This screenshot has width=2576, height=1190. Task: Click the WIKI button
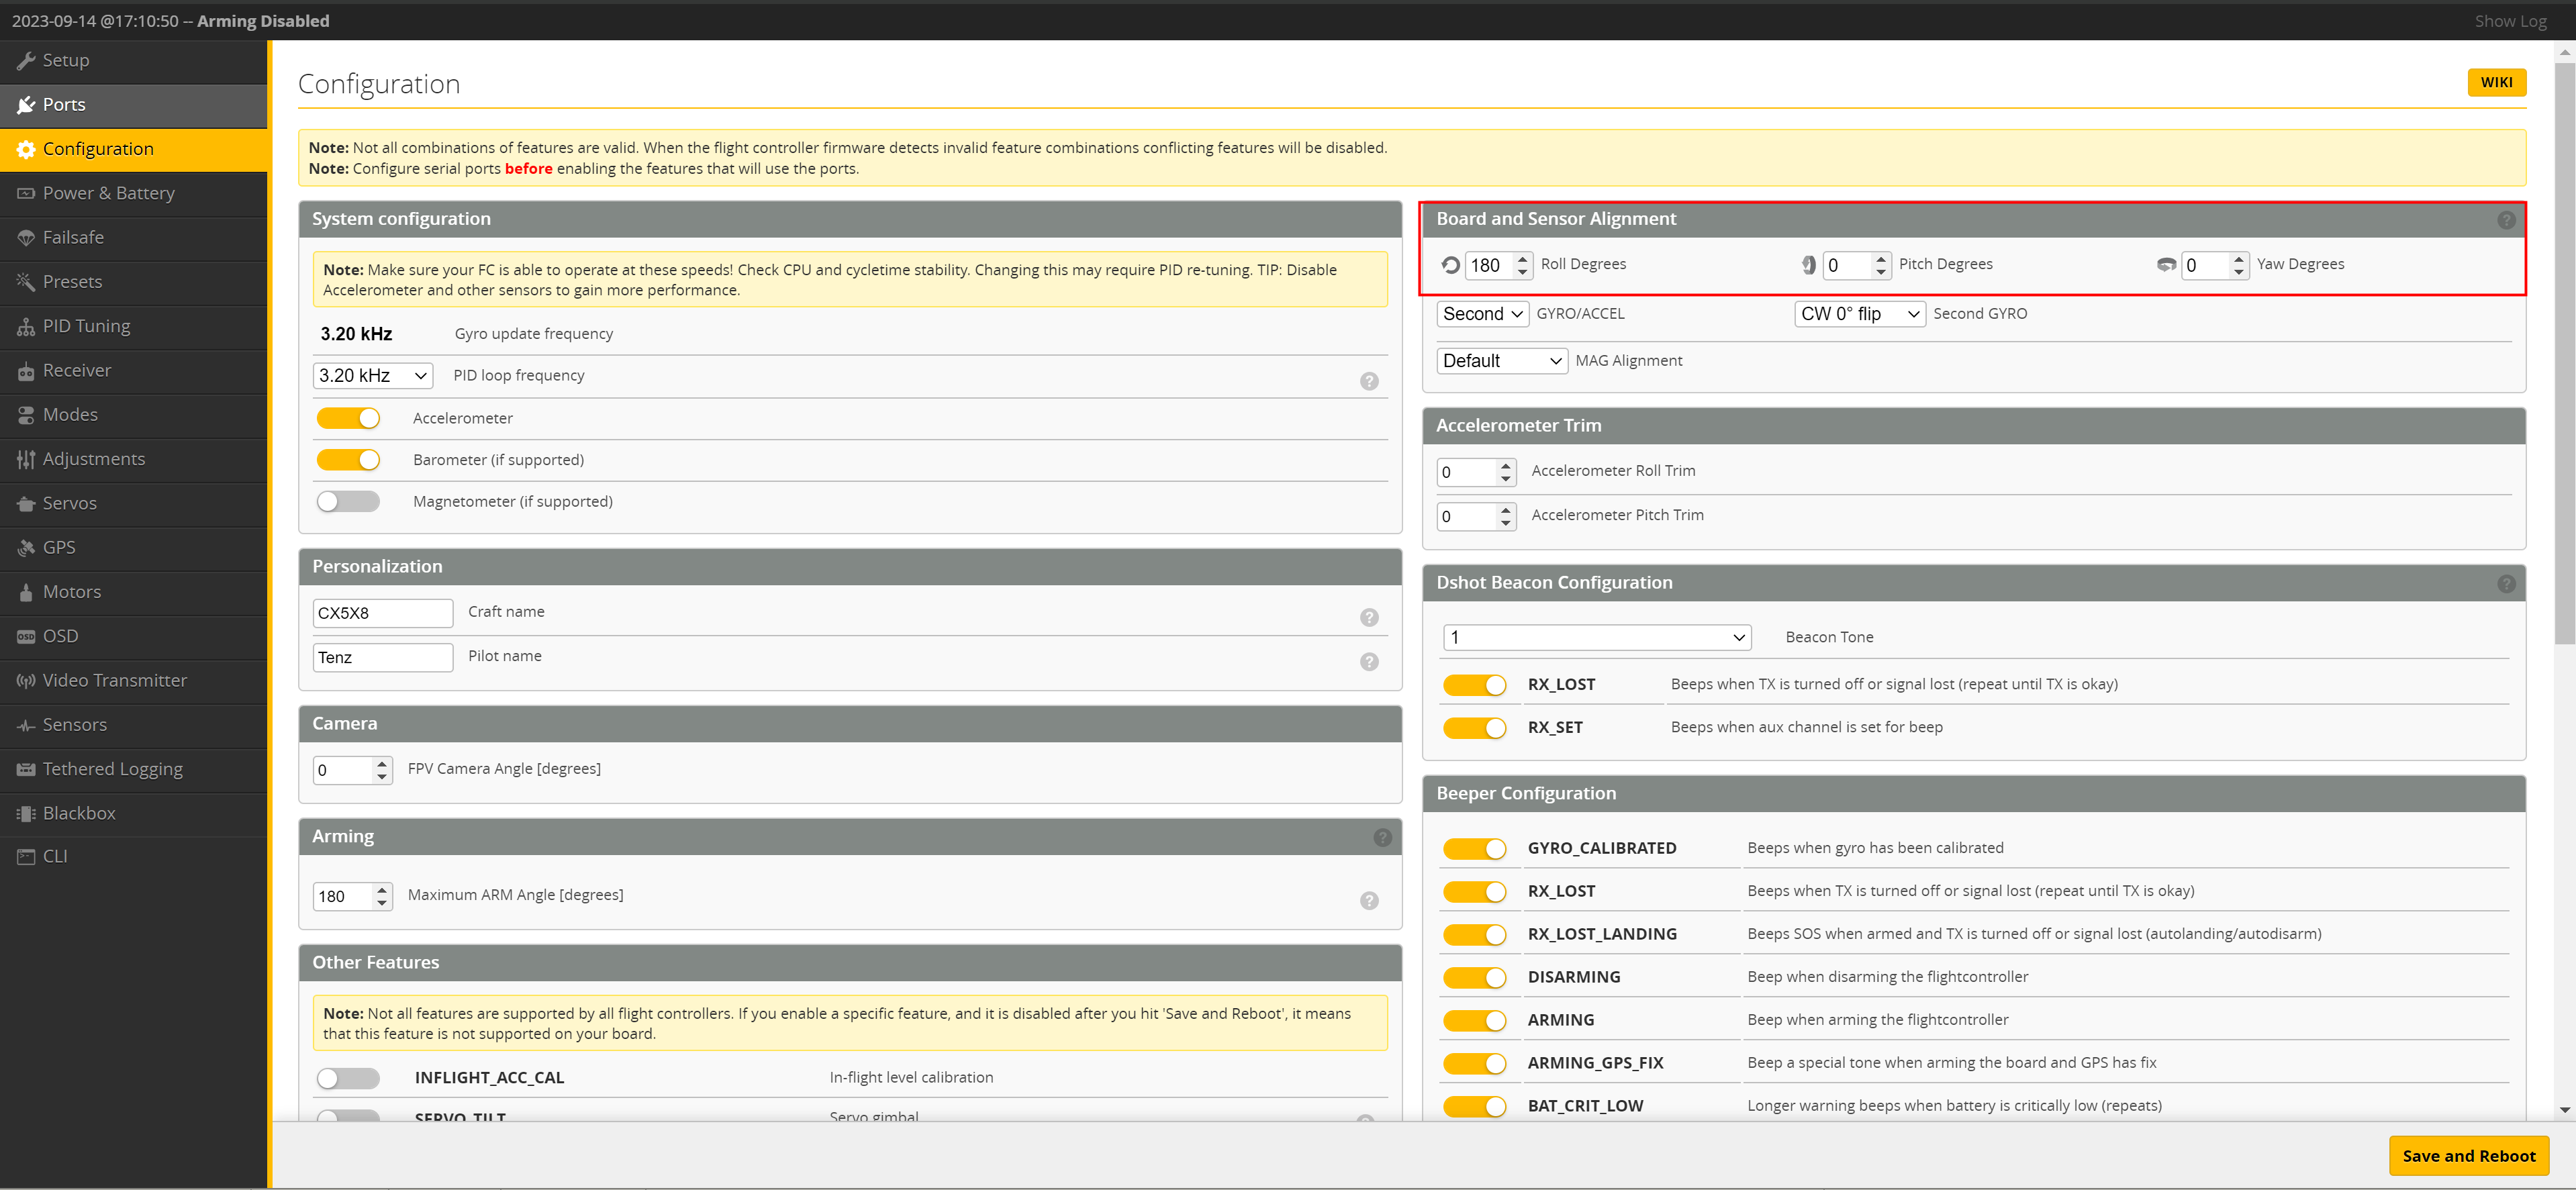[2496, 83]
